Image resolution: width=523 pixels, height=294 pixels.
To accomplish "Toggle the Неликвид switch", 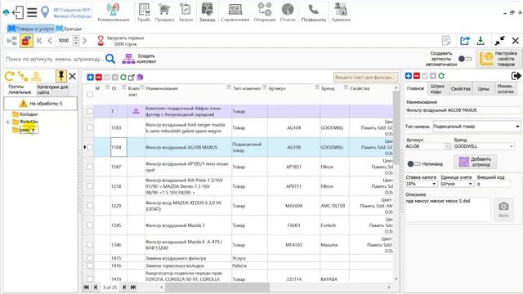I will tap(414, 163).
